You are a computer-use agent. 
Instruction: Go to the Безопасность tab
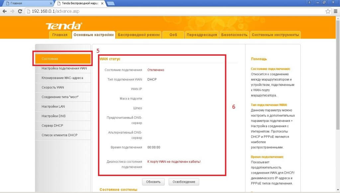(x=234, y=35)
